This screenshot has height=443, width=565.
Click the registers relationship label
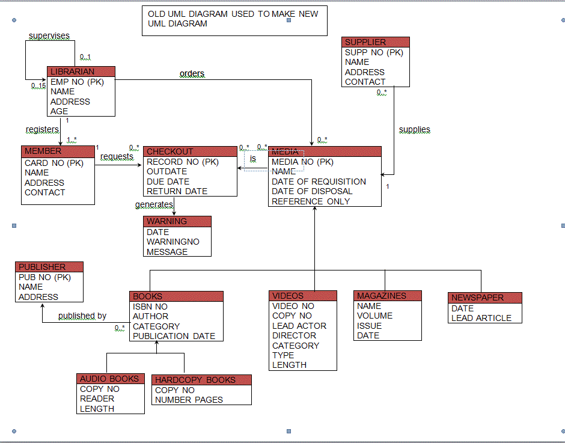tap(42, 129)
